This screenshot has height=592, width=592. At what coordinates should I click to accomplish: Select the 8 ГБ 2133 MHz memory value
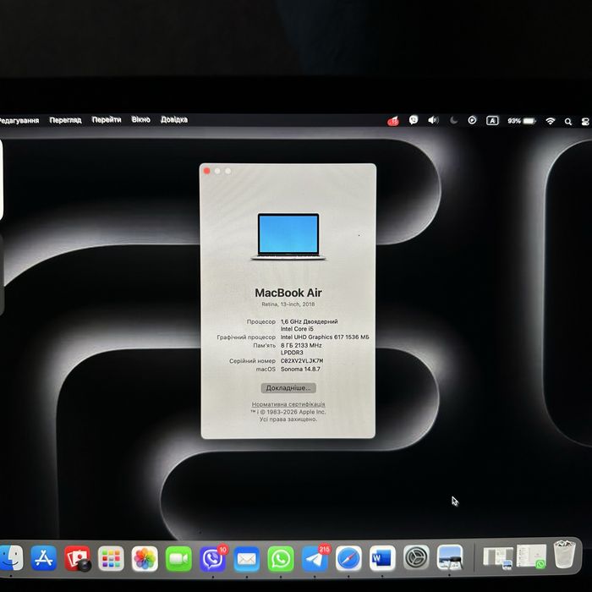click(x=301, y=345)
